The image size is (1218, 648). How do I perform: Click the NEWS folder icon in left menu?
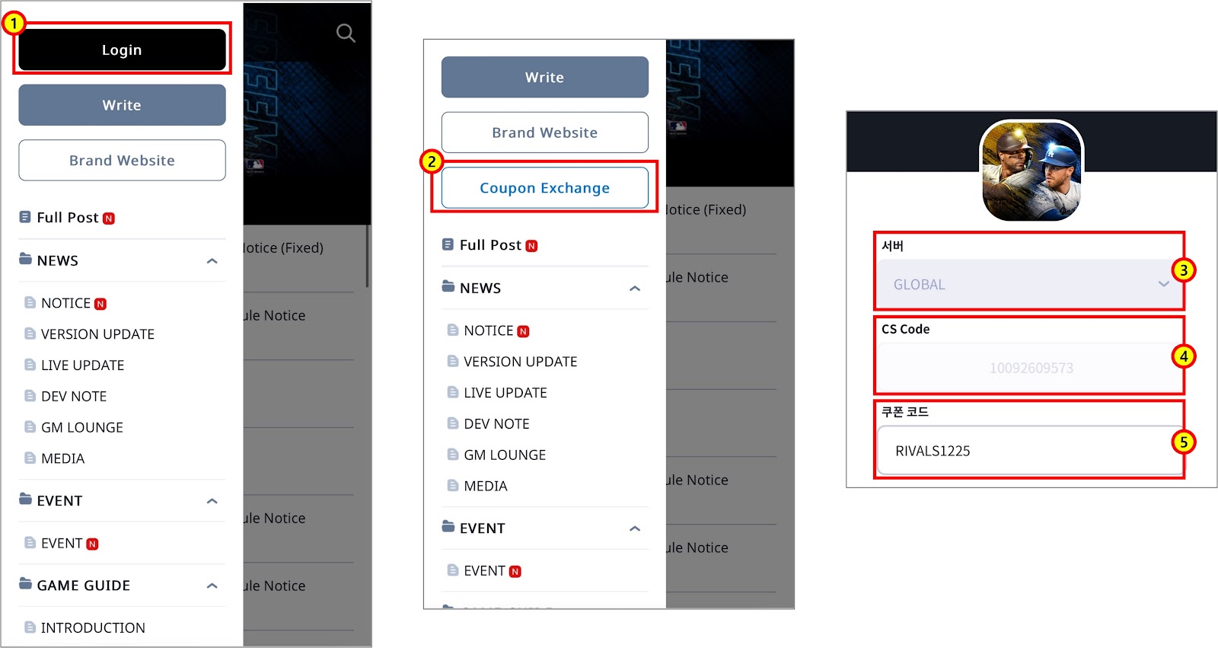[26, 259]
